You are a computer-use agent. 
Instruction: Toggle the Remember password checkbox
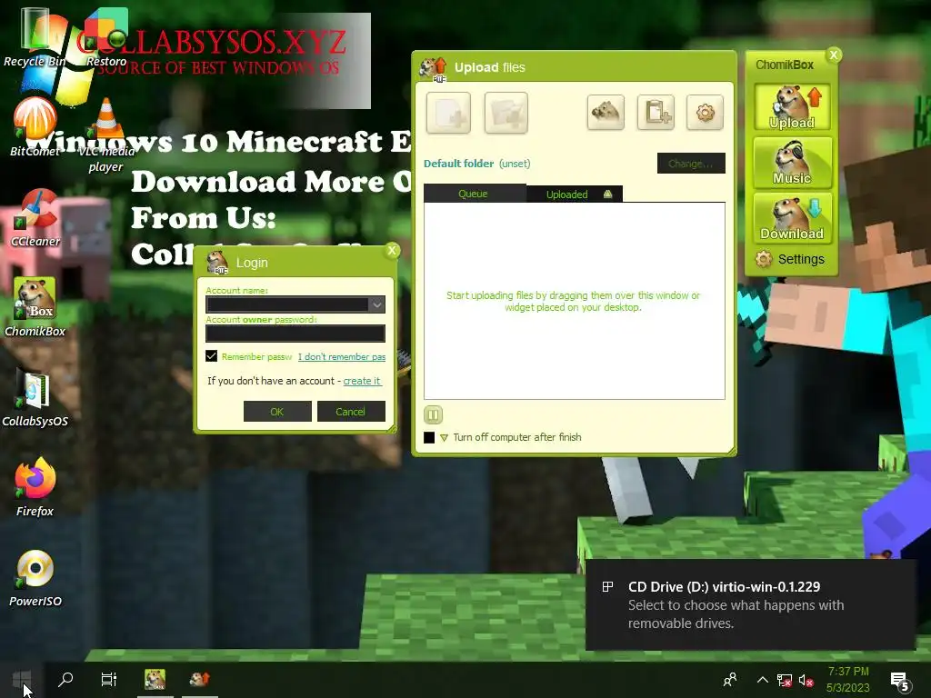click(211, 356)
